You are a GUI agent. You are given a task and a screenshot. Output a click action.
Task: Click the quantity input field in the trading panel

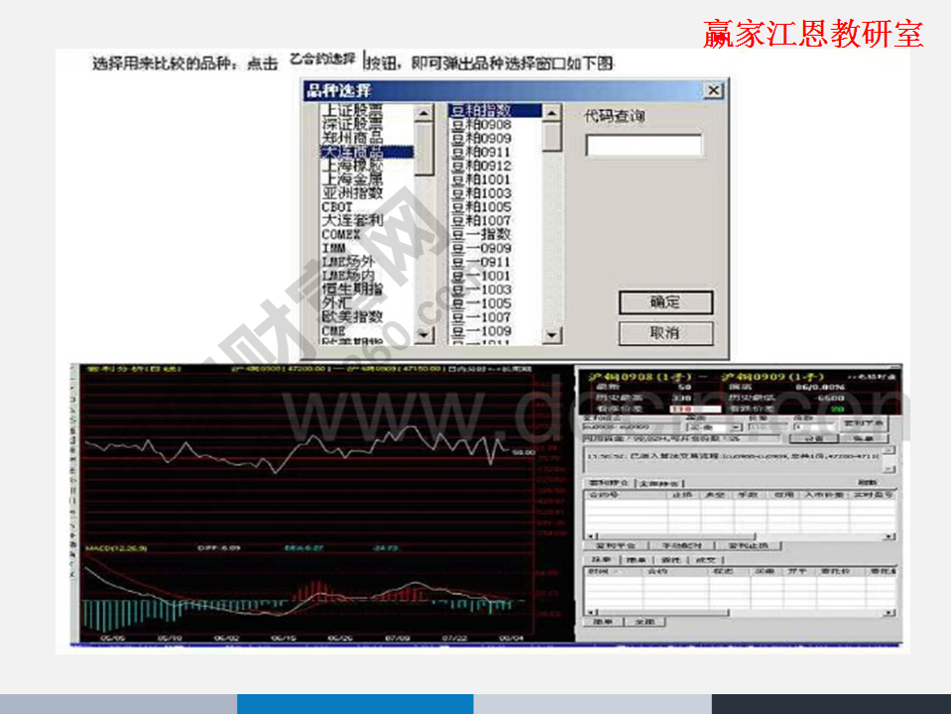click(x=813, y=426)
